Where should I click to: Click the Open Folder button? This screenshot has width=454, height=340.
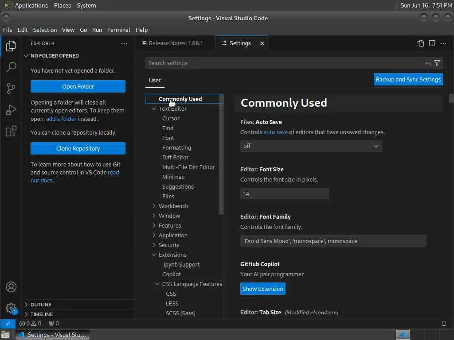(x=78, y=86)
